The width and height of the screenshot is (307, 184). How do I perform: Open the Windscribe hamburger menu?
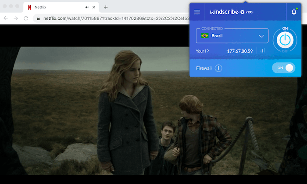197,12
